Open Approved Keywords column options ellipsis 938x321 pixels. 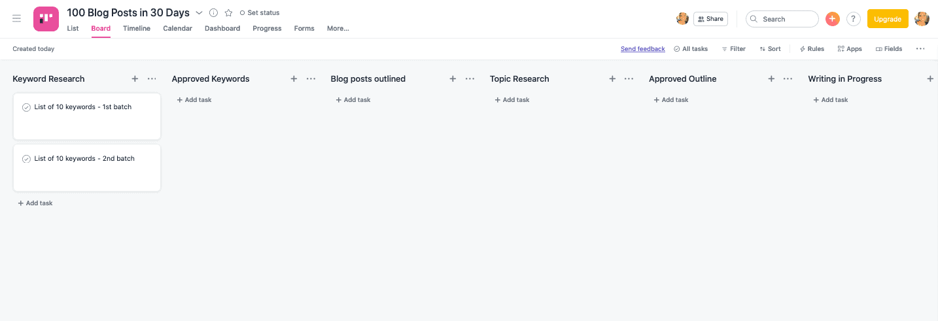click(x=311, y=78)
